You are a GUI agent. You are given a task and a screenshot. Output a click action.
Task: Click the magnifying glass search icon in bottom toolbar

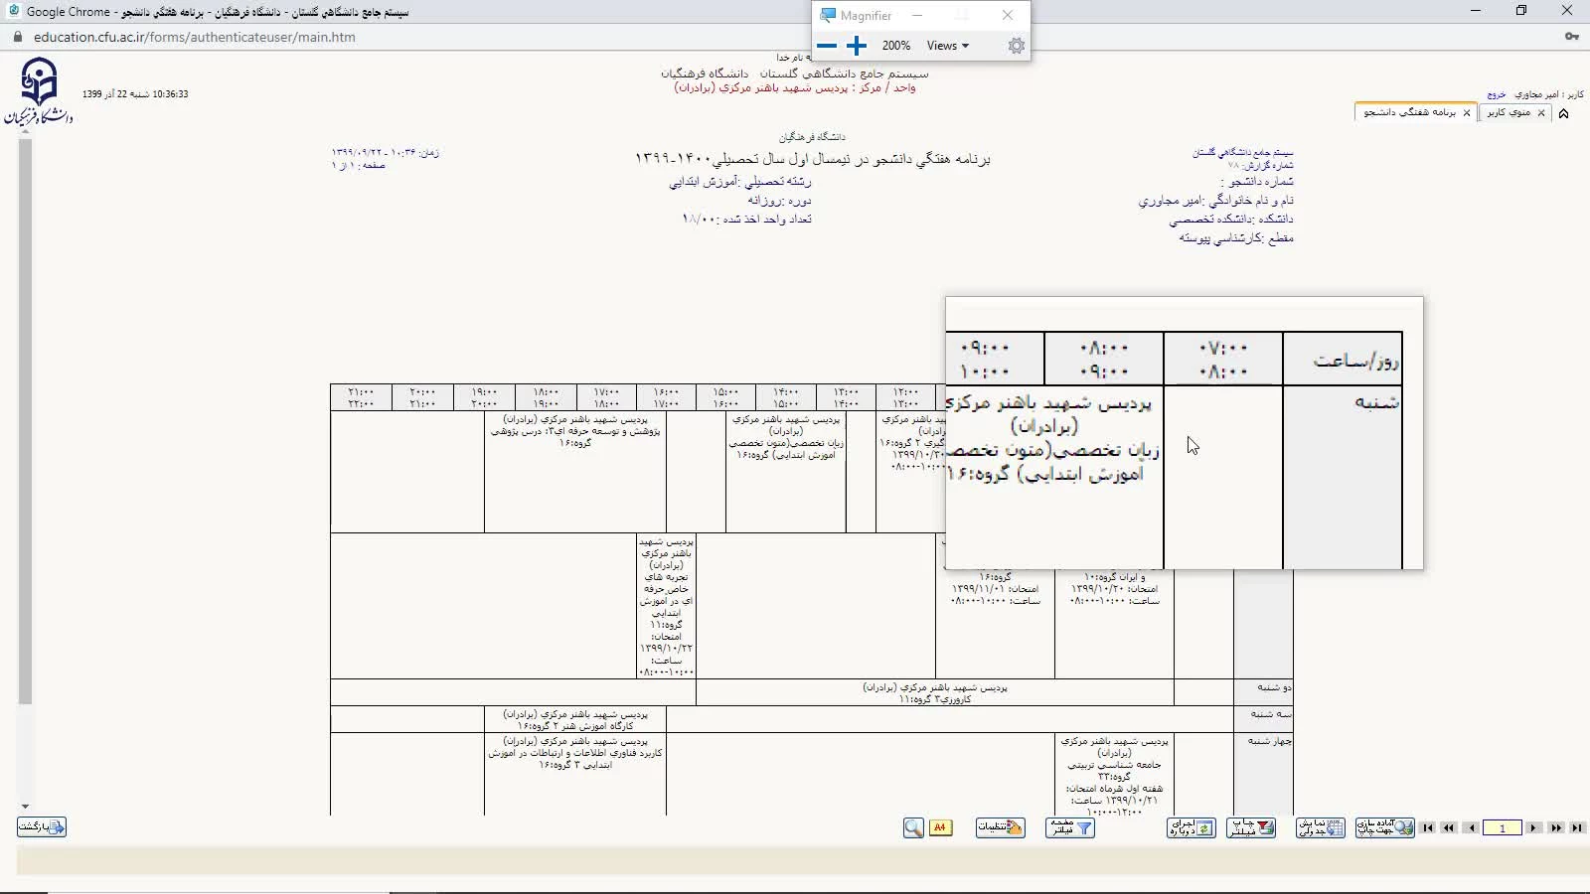[x=913, y=827]
